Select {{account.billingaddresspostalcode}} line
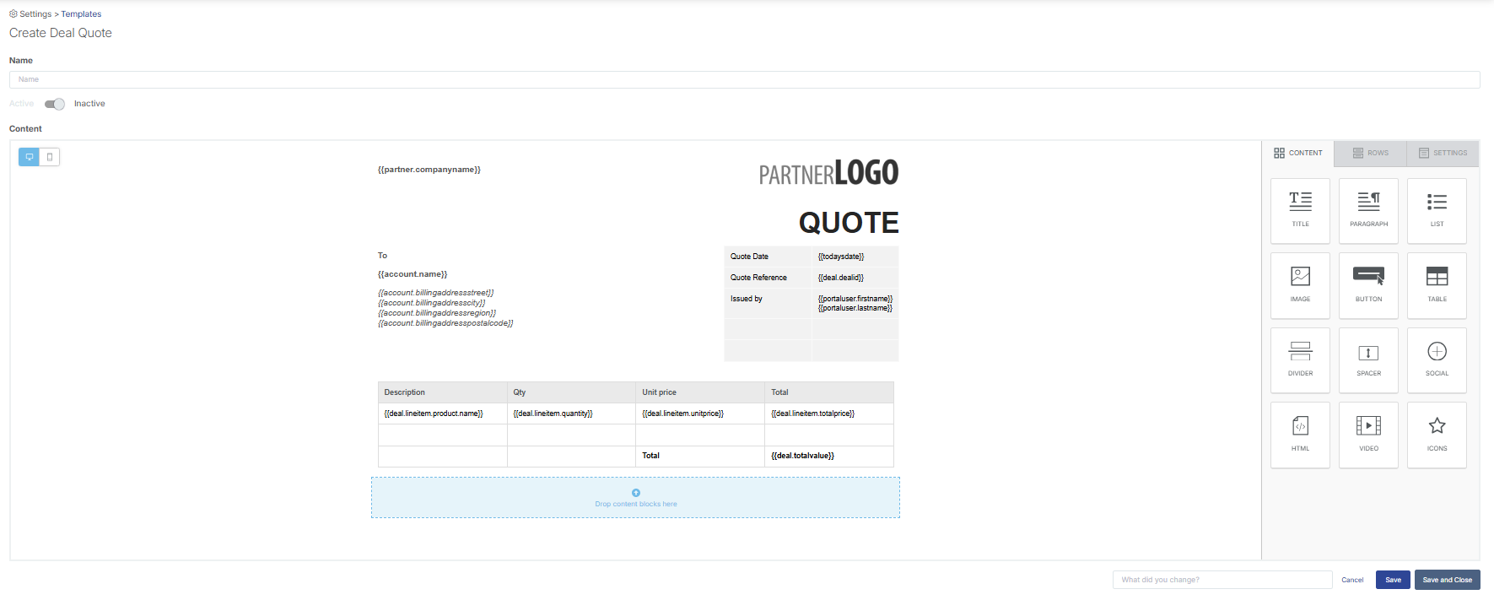 (x=445, y=323)
